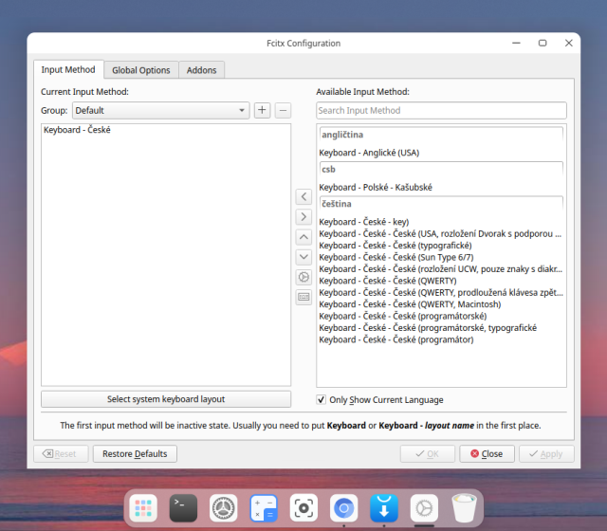Click the keyboard layout icon button
This screenshot has width=607, height=531.
tap(303, 297)
